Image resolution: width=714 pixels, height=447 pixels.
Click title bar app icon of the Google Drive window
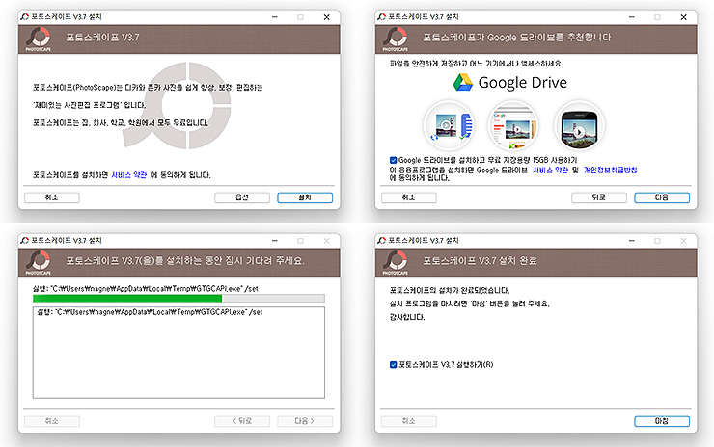(381, 16)
